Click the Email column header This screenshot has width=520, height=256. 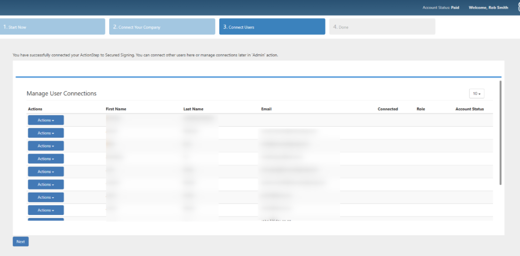click(x=266, y=109)
